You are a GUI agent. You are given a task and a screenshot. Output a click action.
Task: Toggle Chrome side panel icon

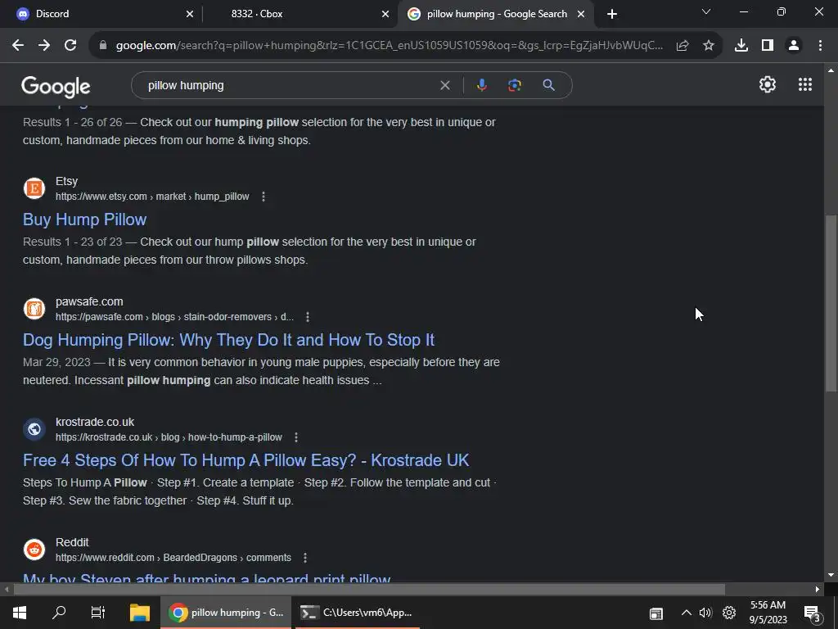pos(768,46)
